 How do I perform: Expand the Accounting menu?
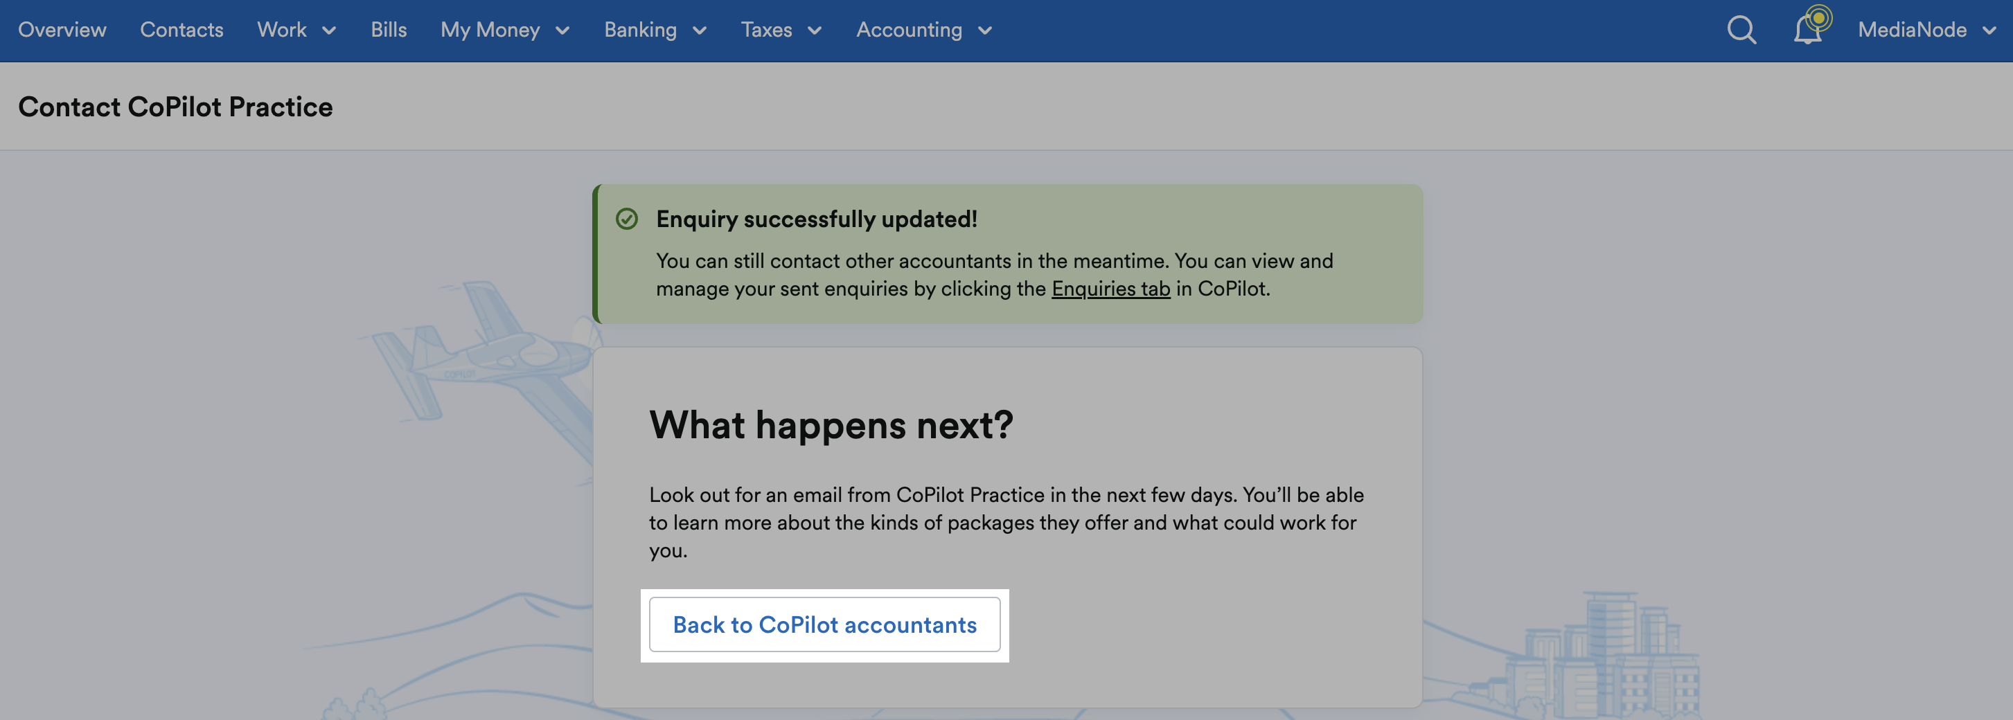click(x=923, y=30)
